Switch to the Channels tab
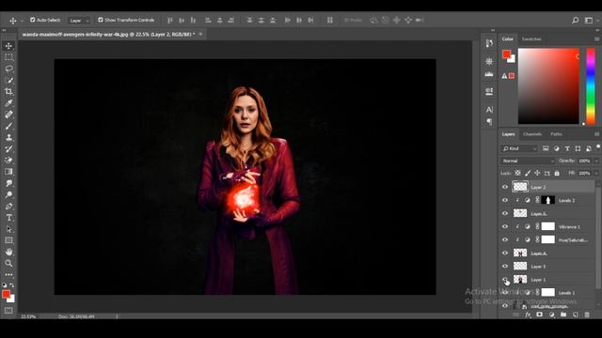This screenshot has width=602, height=338. coord(532,134)
